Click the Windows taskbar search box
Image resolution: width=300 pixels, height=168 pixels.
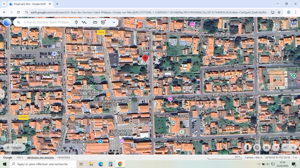(x=43, y=164)
